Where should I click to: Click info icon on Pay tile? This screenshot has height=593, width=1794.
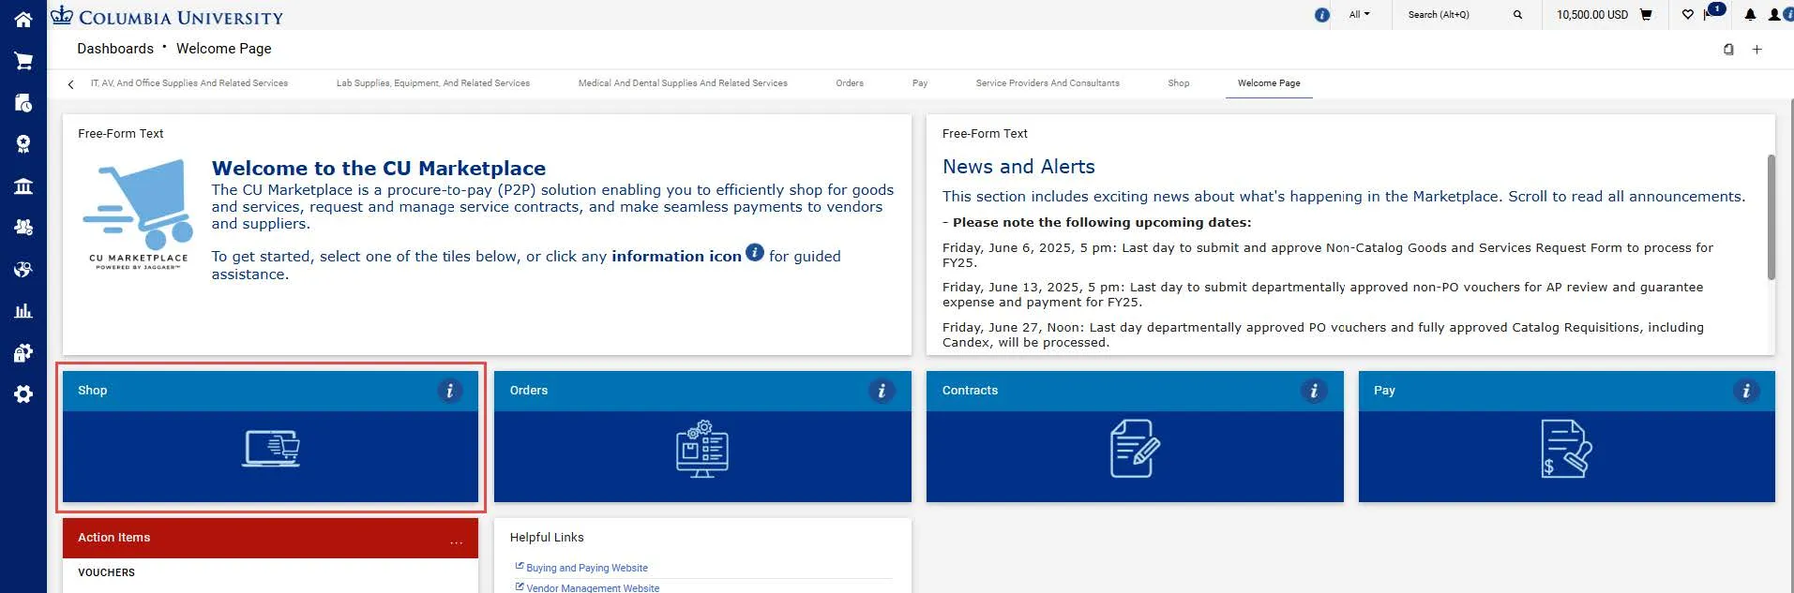coord(1746,391)
